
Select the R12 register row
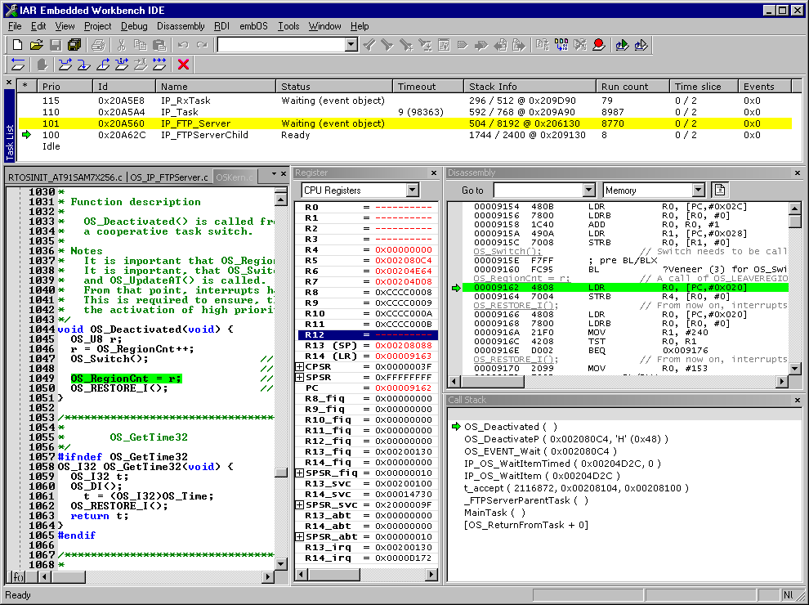368,335
